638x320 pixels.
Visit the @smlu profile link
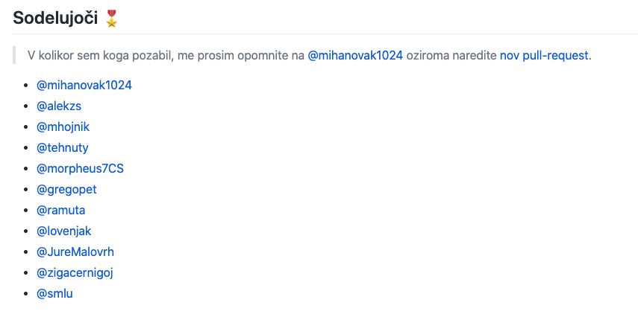pyautogui.click(x=55, y=294)
